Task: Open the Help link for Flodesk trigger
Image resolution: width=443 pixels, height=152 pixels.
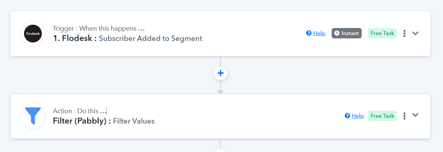Action: click(319, 33)
